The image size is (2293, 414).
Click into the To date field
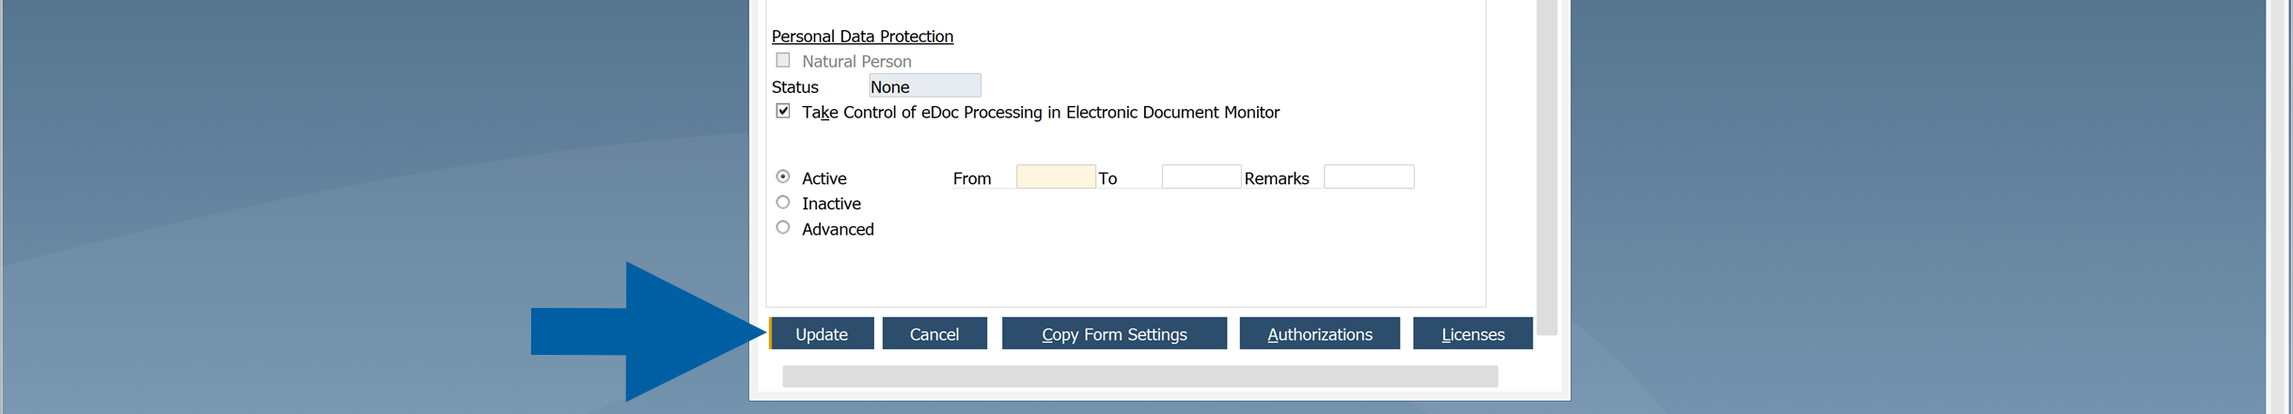click(1201, 176)
